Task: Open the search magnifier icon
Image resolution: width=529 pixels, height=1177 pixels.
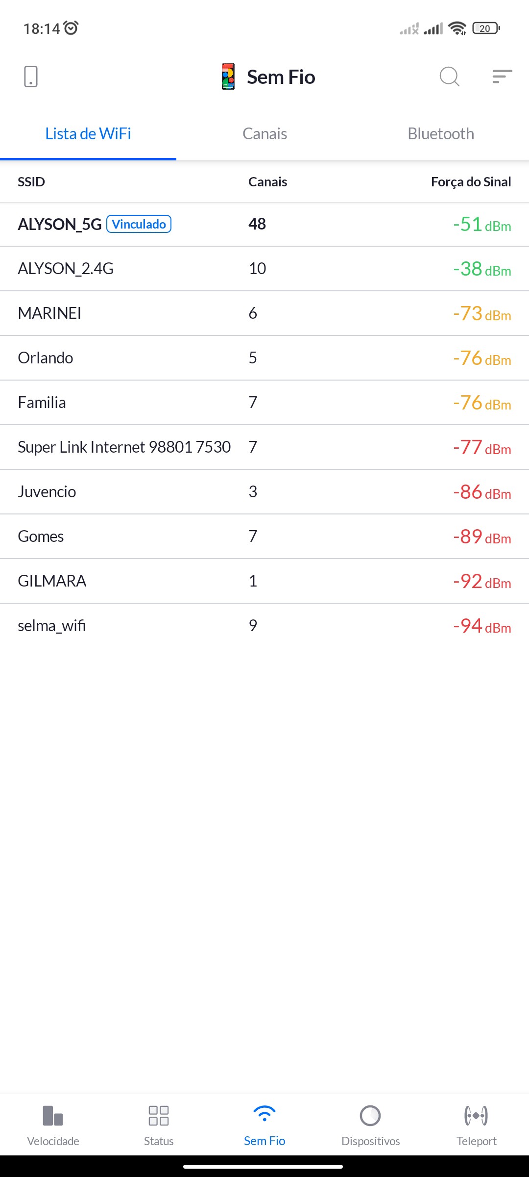Action: [449, 77]
